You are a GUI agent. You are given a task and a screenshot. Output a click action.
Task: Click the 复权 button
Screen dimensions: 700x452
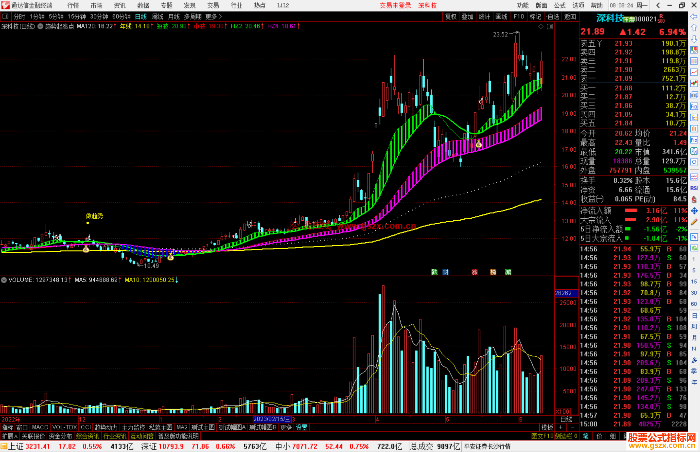point(451,17)
